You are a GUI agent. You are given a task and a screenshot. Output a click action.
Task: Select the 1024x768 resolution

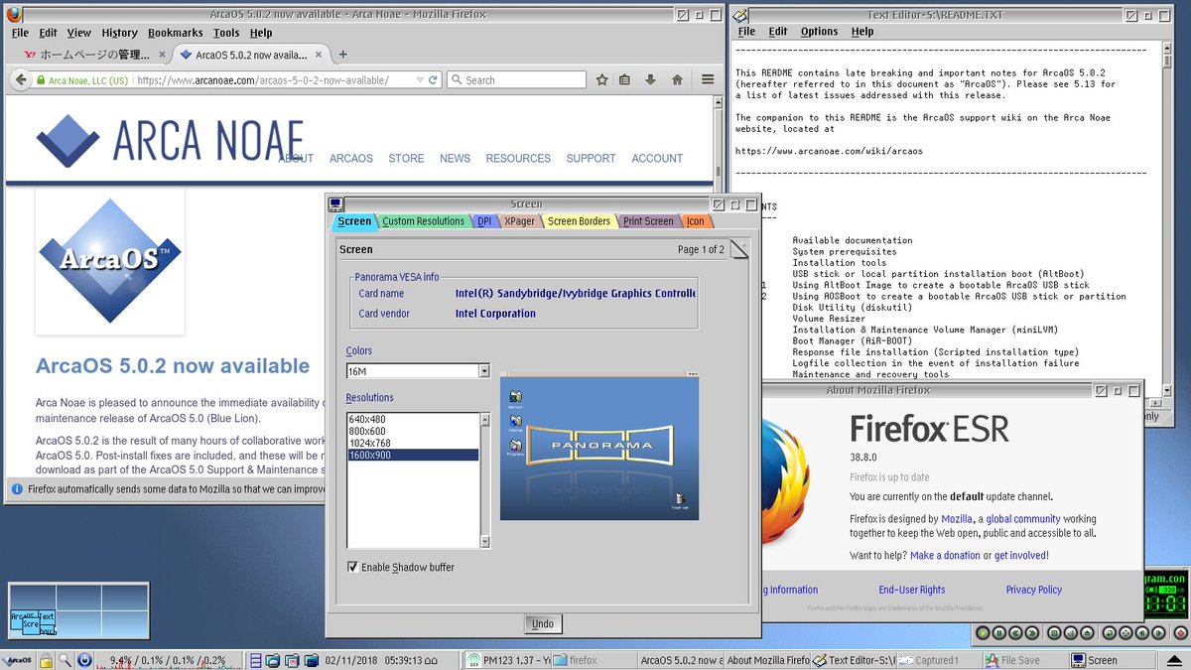click(413, 443)
